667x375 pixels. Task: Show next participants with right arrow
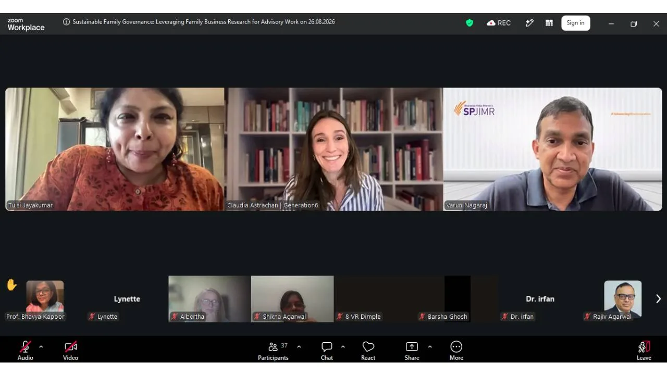pyautogui.click(x=658, y=298)
